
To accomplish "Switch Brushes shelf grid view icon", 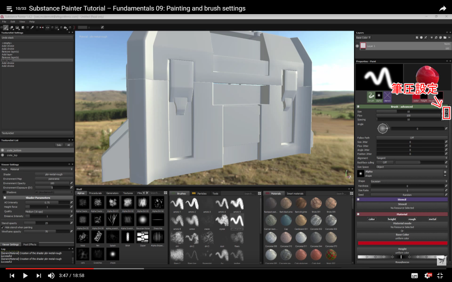I will [259, 193].
